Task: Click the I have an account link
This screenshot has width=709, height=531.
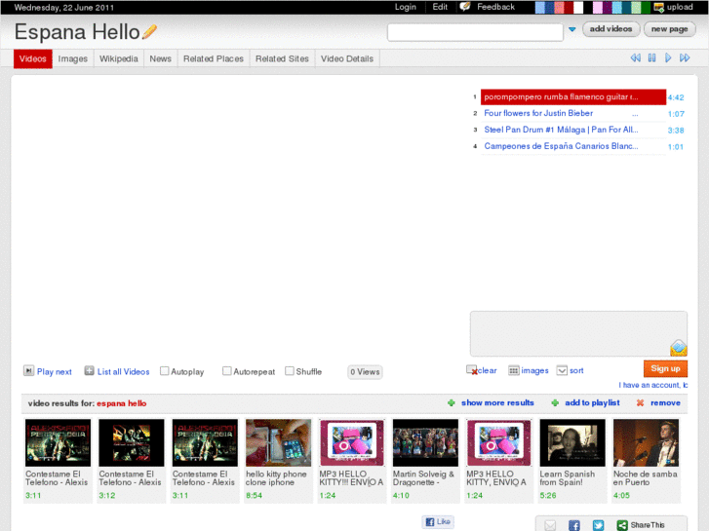Action: coord(653,385)
